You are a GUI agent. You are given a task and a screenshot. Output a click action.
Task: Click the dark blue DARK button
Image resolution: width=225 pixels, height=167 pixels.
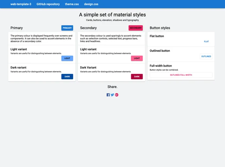(x=67, y=77)
